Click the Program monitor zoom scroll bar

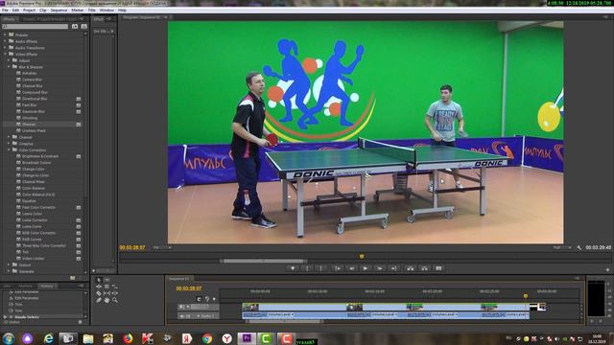264,261
